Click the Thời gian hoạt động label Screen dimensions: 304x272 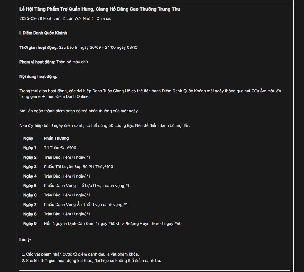pyautogui.click(x=38, y=47)
